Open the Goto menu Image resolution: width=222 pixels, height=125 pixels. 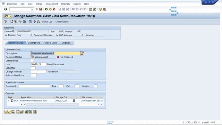30,4
